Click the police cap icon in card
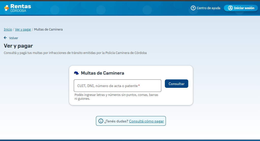 coord(76,73)
